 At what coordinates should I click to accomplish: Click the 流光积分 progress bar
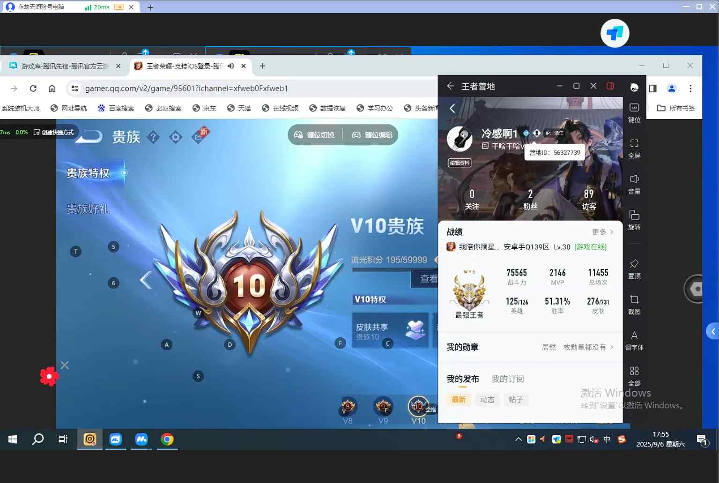(x=394, y=269)
